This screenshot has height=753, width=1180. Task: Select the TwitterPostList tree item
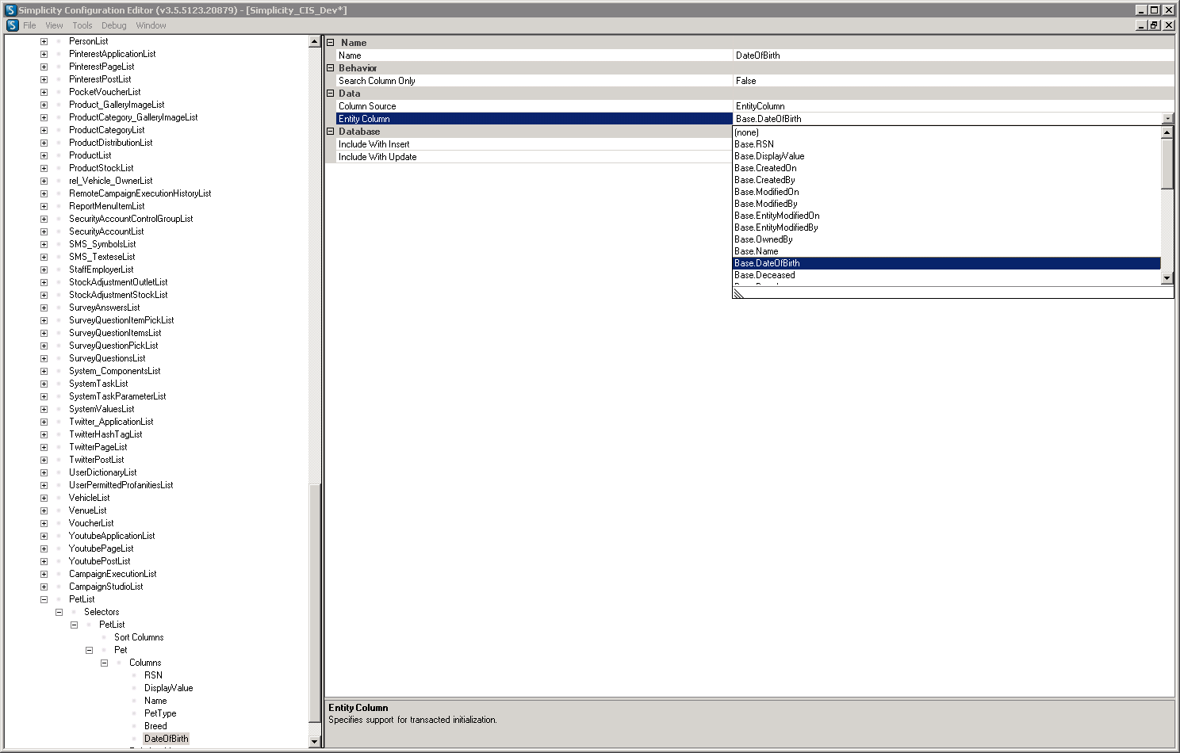[96, 460]
